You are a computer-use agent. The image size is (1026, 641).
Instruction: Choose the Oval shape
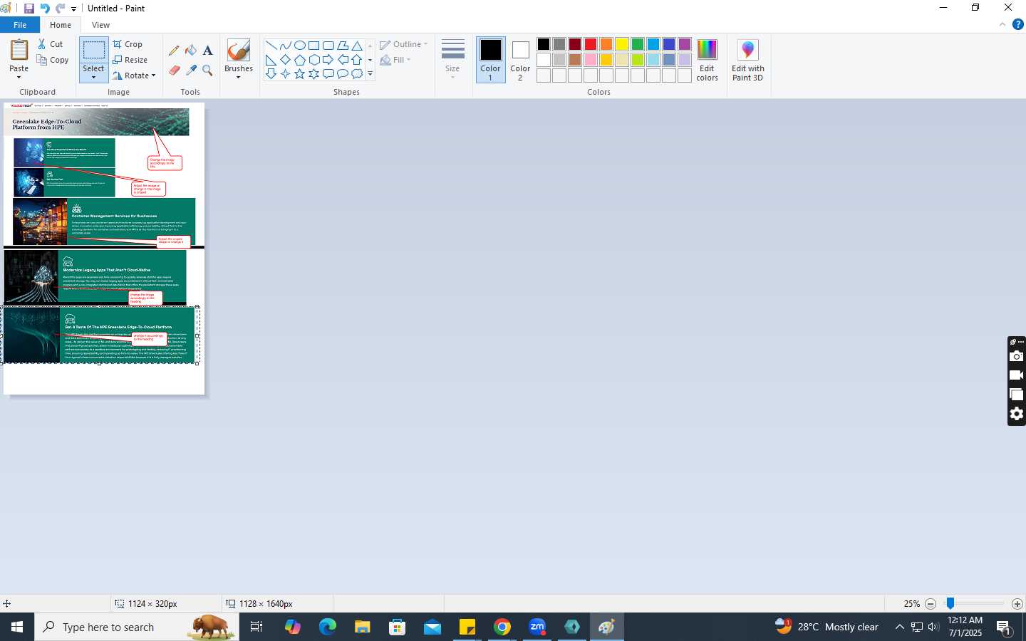[299, 46]
